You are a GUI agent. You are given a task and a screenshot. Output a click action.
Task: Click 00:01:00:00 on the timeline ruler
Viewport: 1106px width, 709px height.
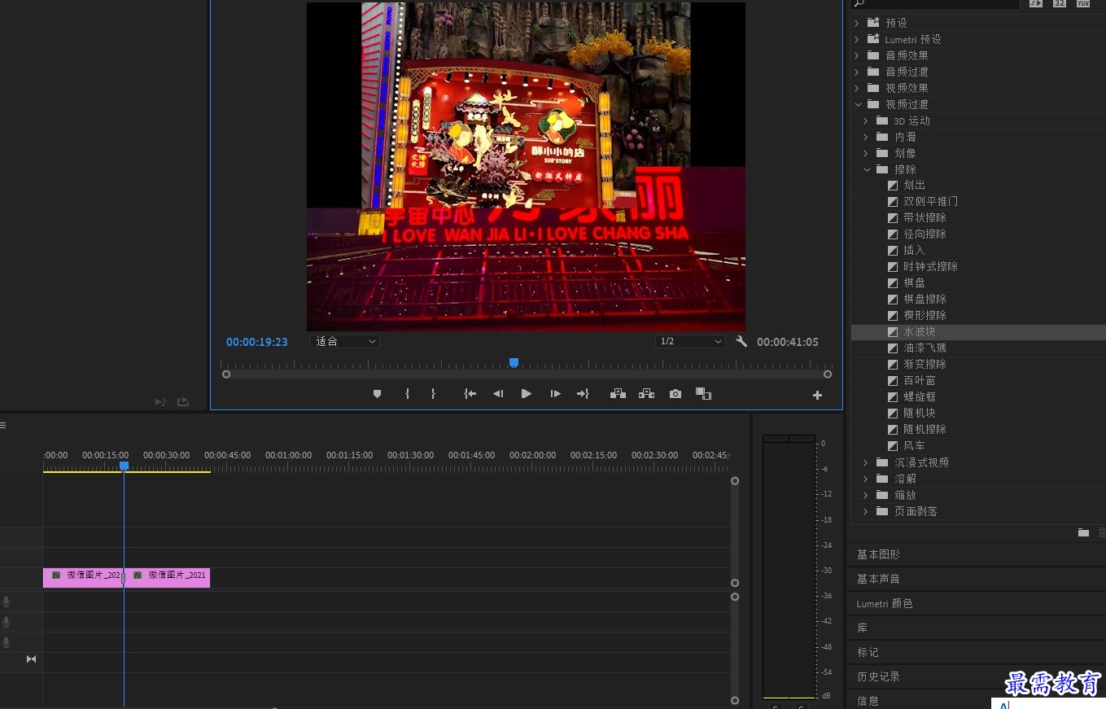288,455
